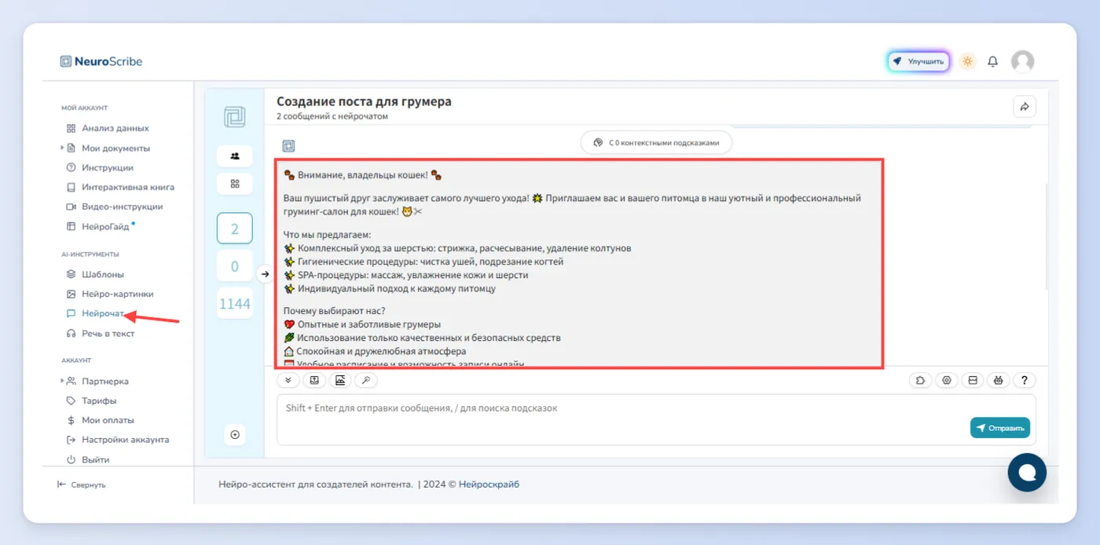Click the split-panel layout icon above the message box
Image resolution: width=1100 pixels, height=545 pixels.
point(973,380)
